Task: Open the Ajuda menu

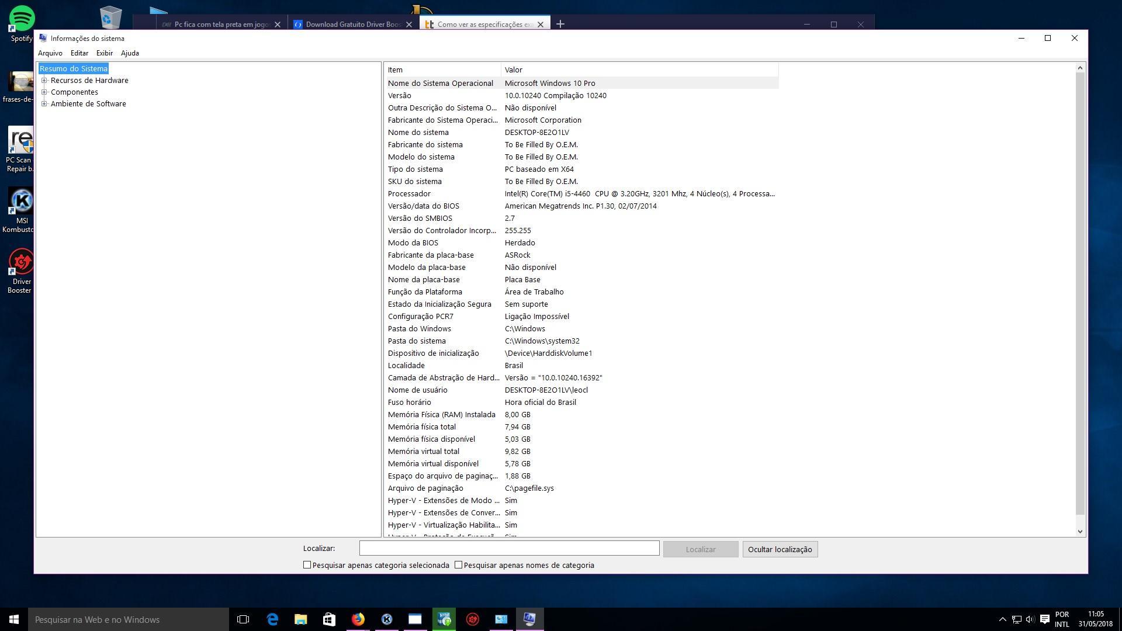Action: (x=130, y=53)
